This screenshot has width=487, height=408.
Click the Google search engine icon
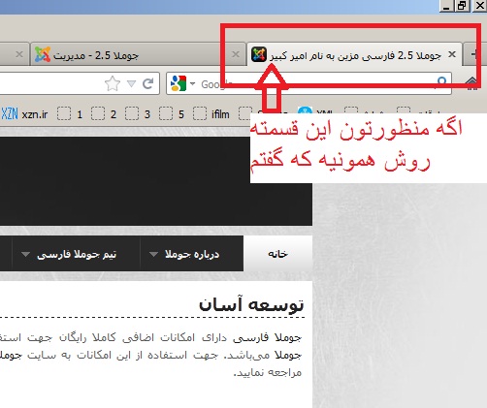[x=179, y=83]
